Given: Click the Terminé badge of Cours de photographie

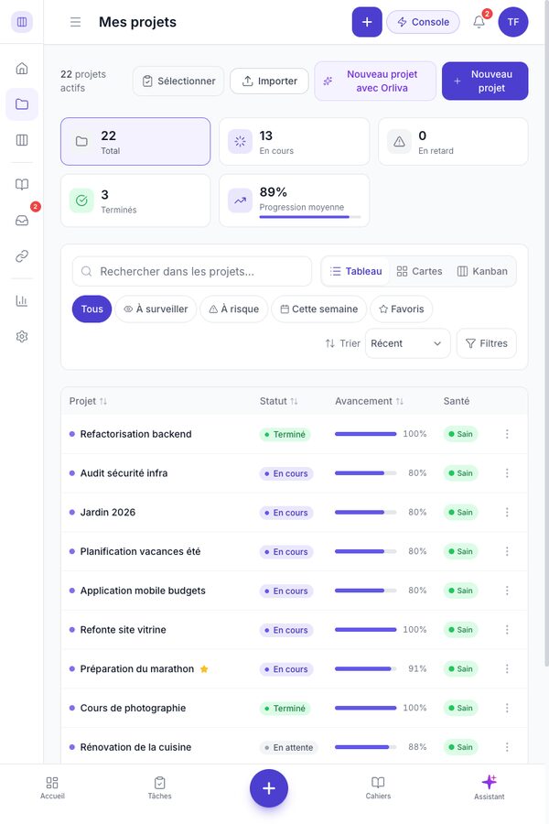Looking at the screenshot, I should coord(285,709).
